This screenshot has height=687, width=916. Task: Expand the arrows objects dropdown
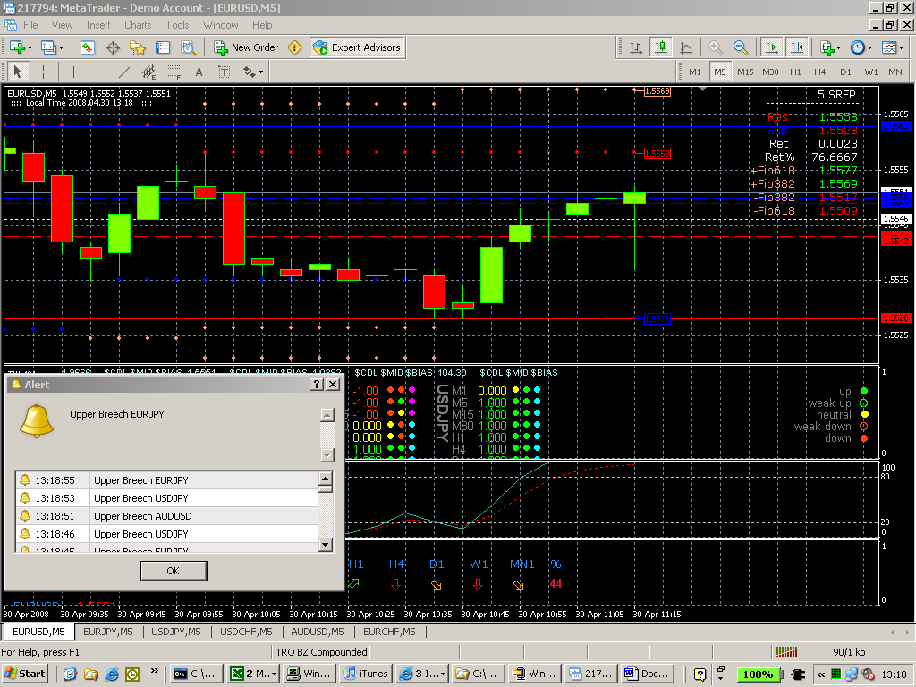260,72
